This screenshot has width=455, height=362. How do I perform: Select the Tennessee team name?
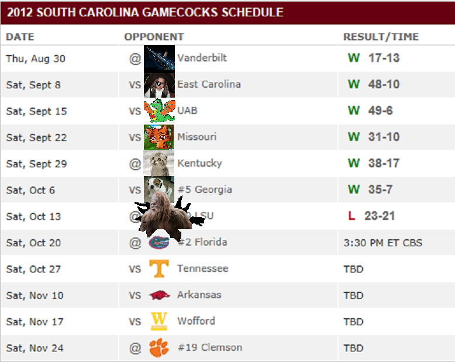coord(202,268)
